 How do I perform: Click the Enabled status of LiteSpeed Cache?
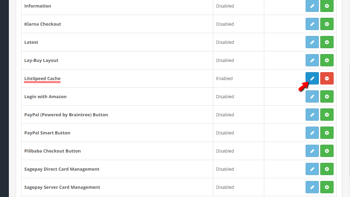[224, 78]
